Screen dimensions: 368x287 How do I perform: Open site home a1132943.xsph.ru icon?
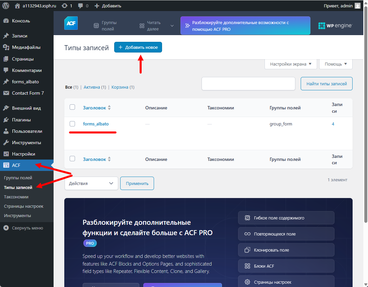pos(18,6)
